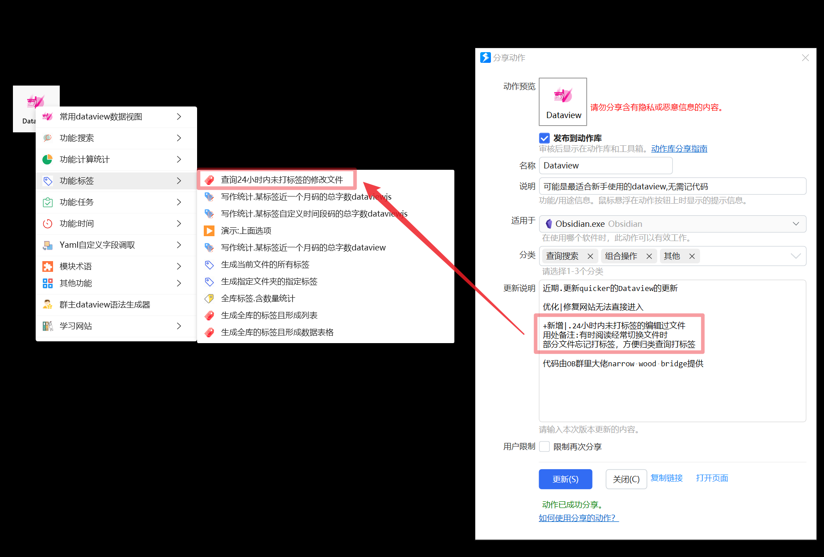Click the 功能:标签 tag icon

click(x=47, y=181)
